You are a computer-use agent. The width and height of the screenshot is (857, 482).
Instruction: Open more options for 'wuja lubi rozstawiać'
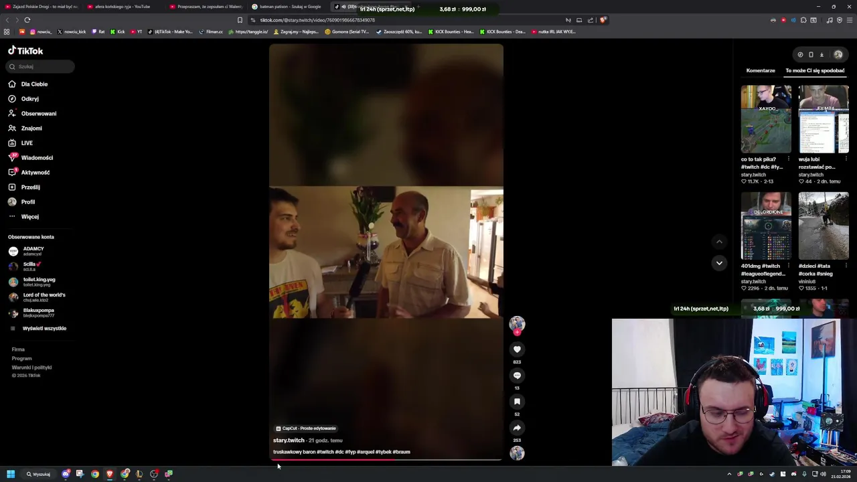point(846,159)
